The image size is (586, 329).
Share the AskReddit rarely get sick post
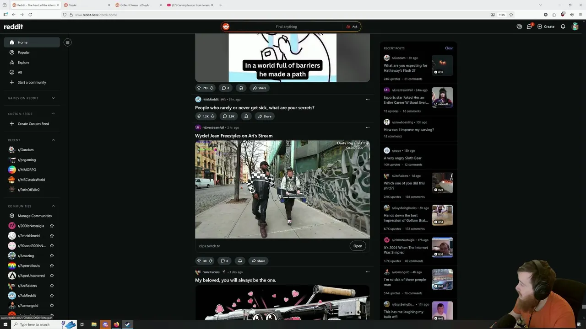[265, 117]
